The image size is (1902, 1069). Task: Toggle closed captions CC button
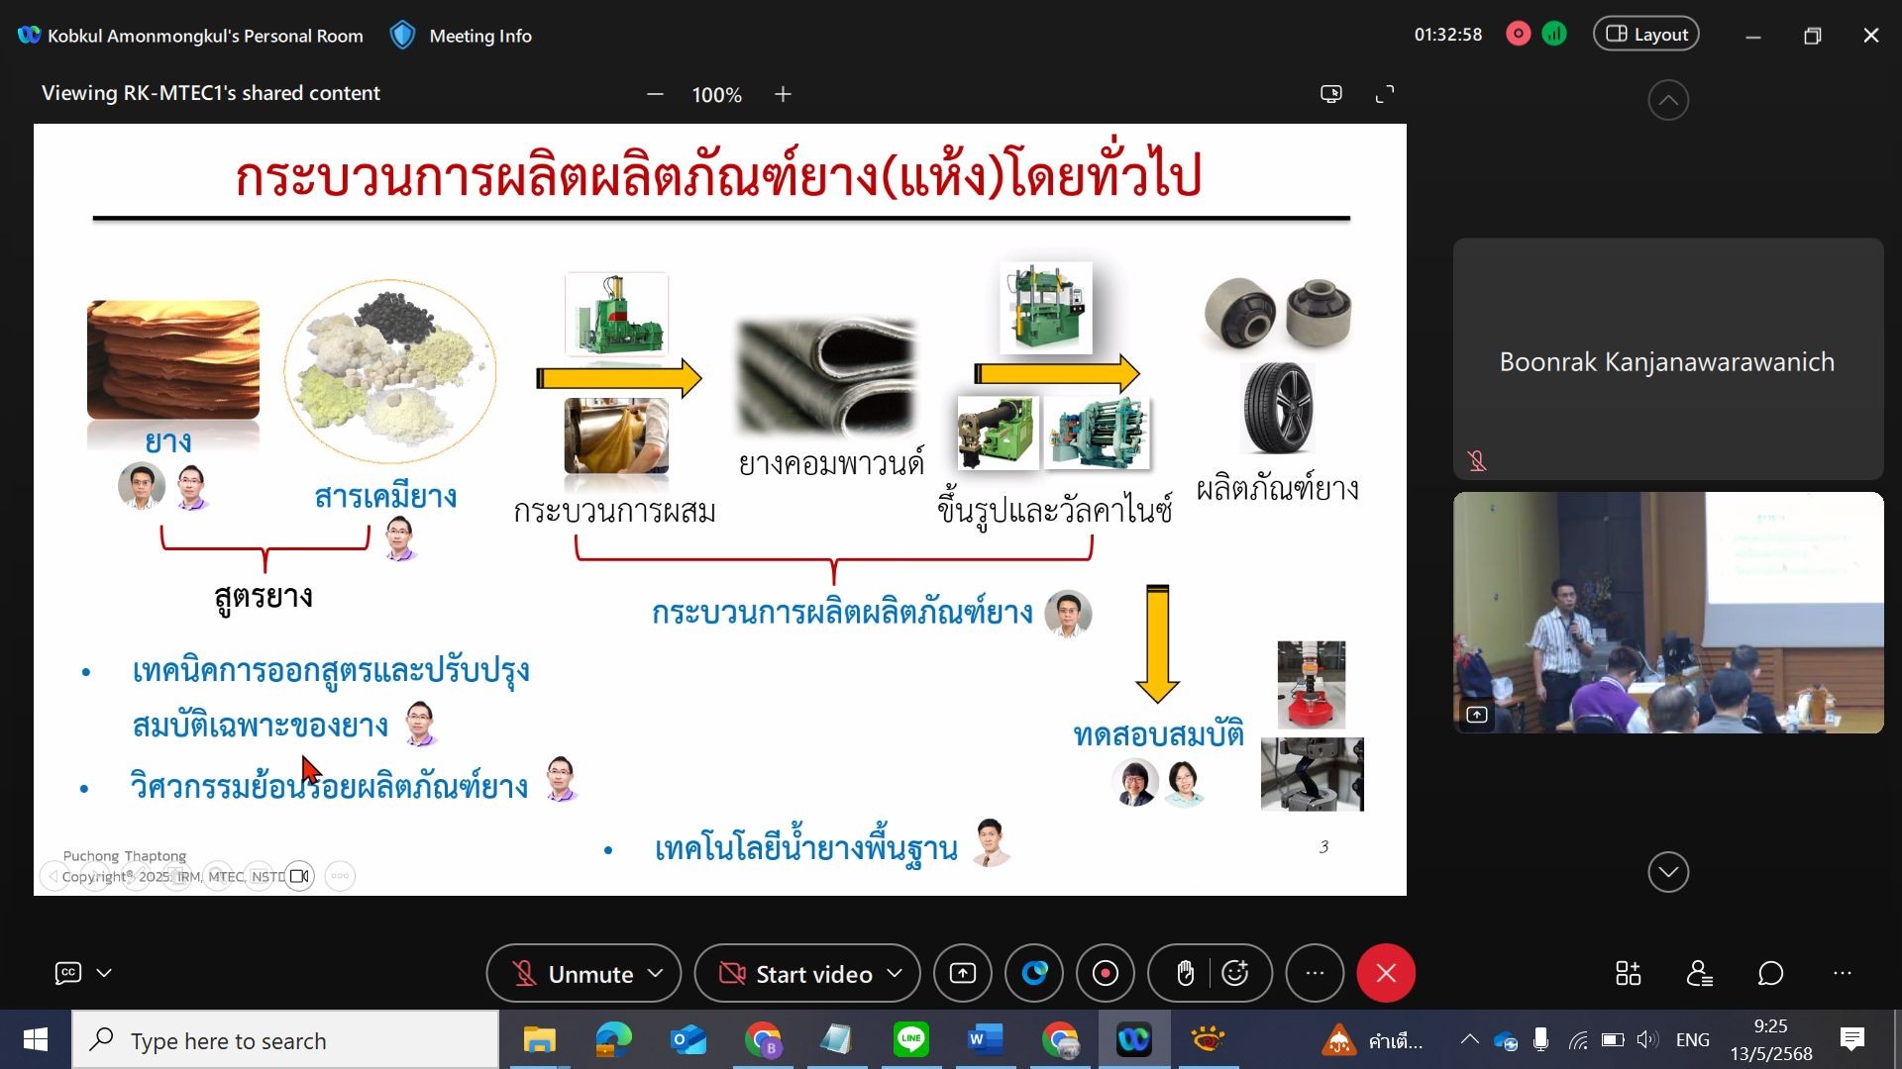tap(67, 974)
